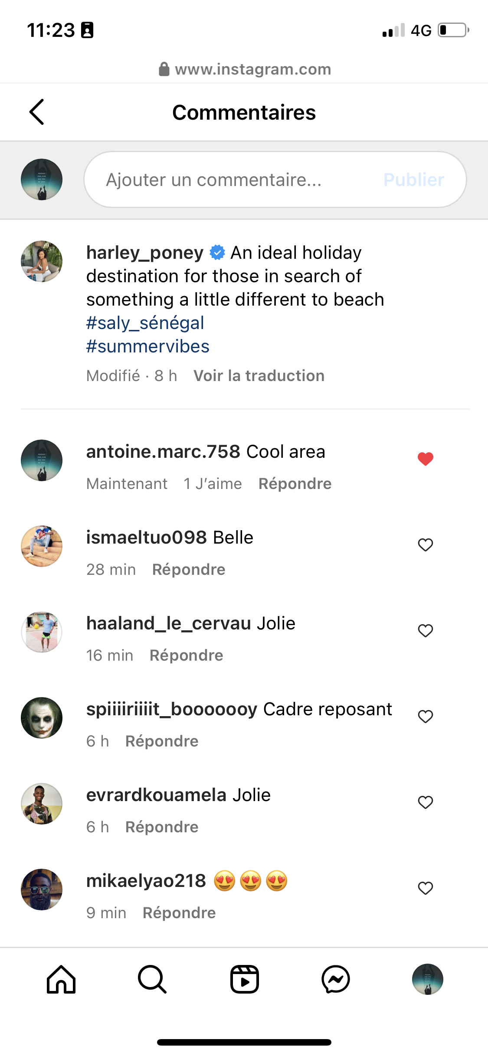Reply to the ismaeltuo098 comment
Image resolution: width=488 pixels, height=1056 pixels.
pyautogui.click(x=189, y=570)
